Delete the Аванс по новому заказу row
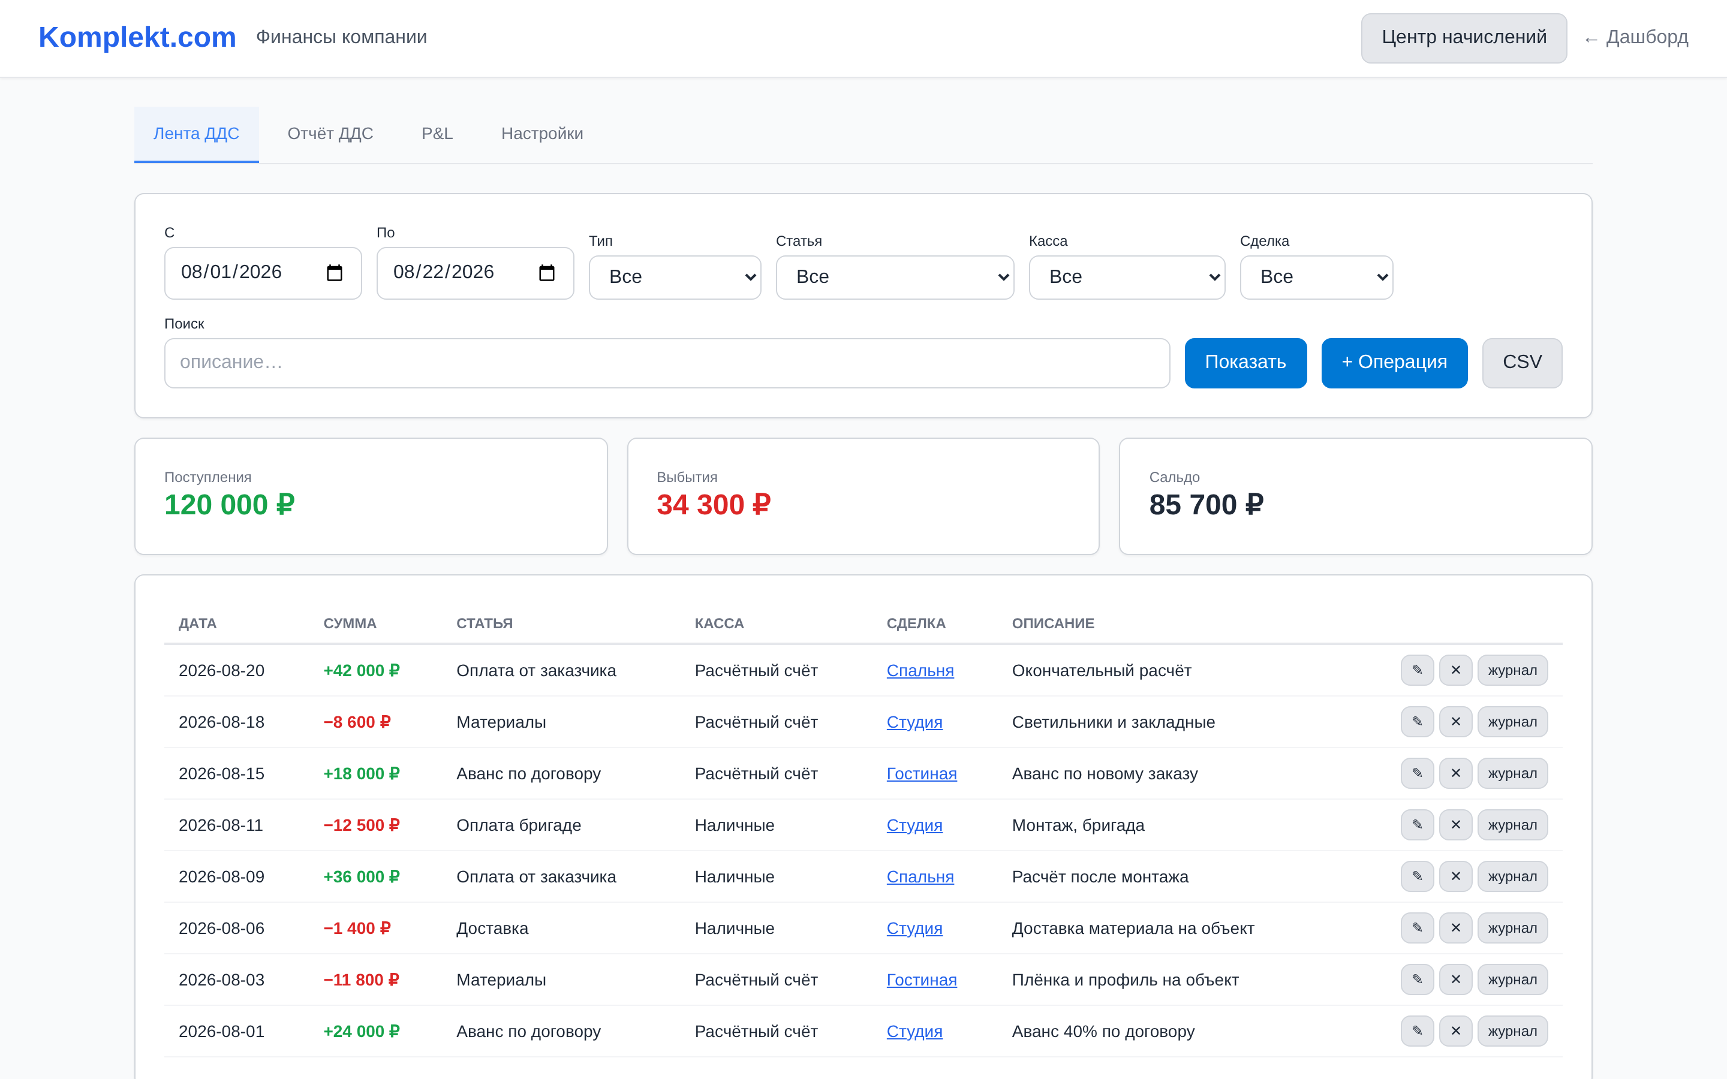1727x1079 pixels. pos(1456,773)
